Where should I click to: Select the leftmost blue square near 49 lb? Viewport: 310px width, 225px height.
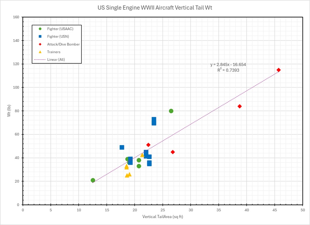[x=122, y=147]
